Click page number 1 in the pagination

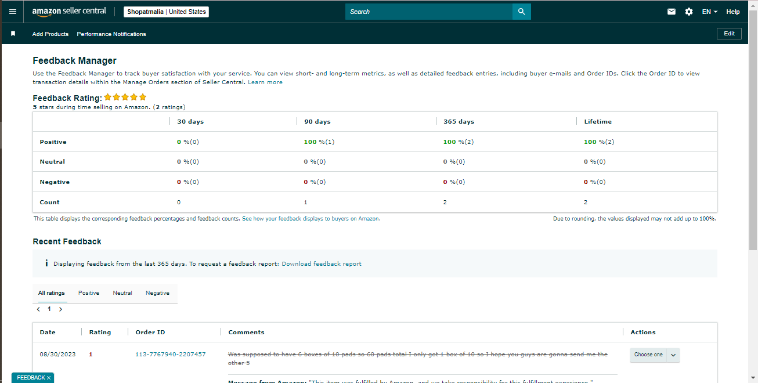click(x=49, y=309)
